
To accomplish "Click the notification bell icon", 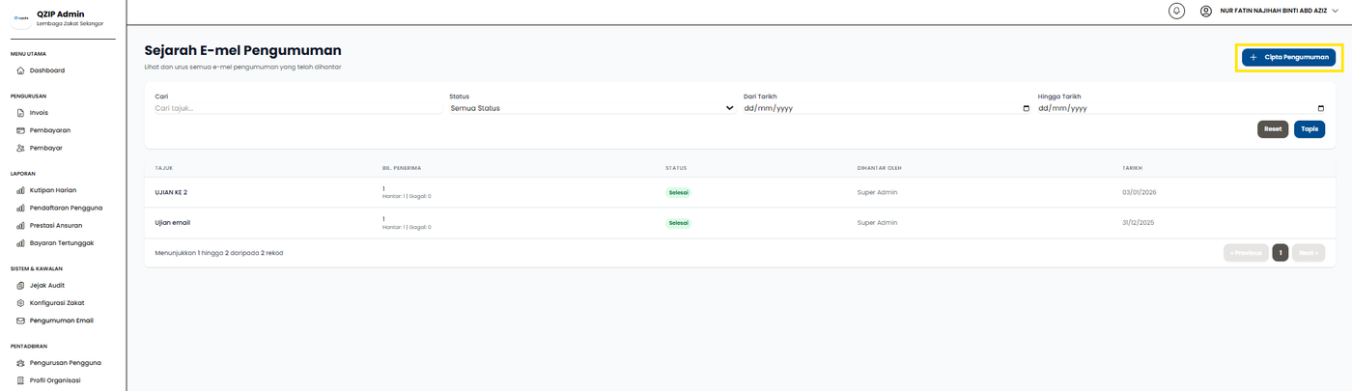I will [x=1176, y=11].
